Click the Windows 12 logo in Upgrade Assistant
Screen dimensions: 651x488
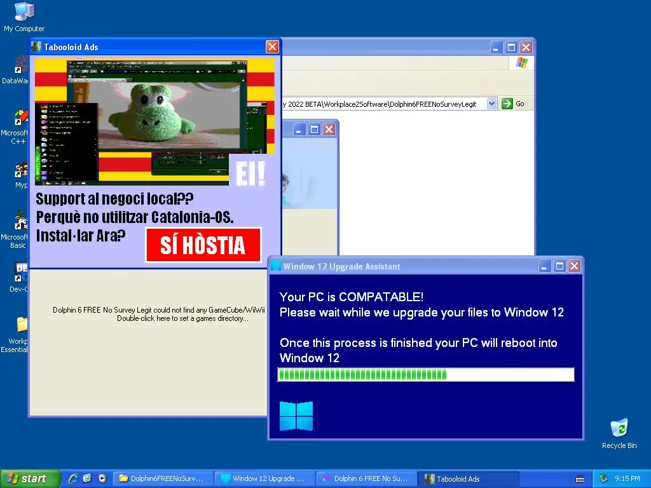[x=296, y=416]
